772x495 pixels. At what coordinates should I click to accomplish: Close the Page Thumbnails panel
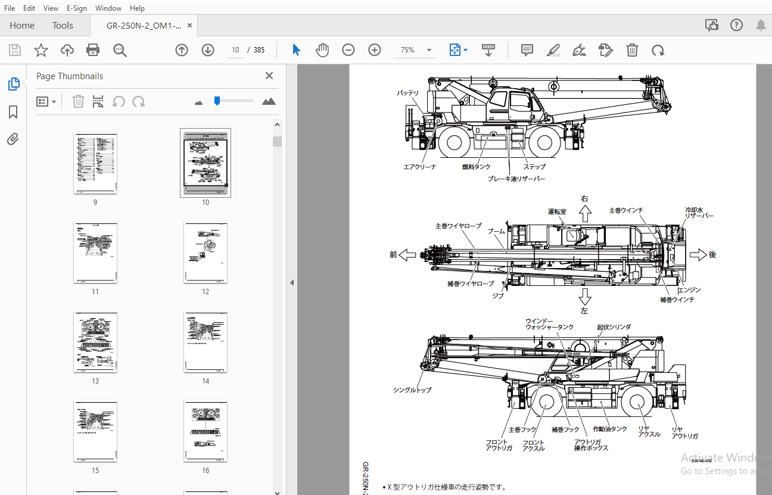(269, 76)
